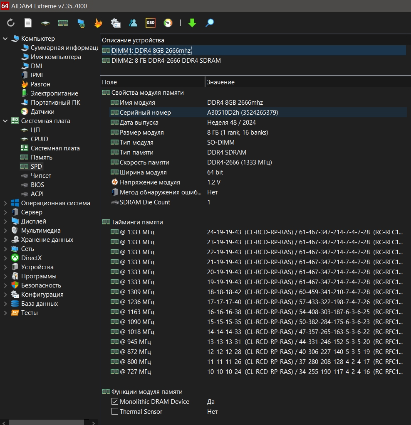Collapse the Компьютер tree node
The height and width of the screenshot is (425, 411).
[5, 39]
